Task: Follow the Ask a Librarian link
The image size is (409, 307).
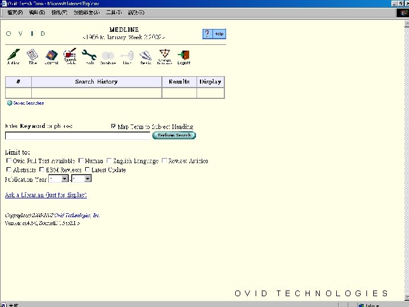Action: click(46, 195)
